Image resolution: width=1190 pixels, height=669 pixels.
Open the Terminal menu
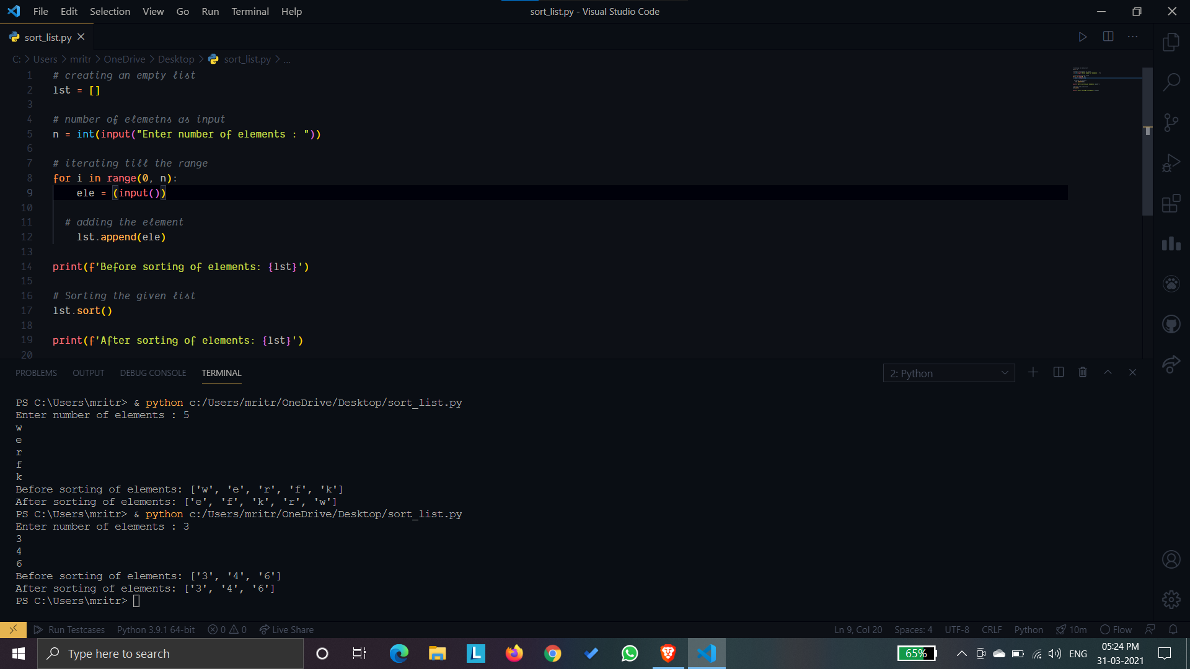click(250, 11)
